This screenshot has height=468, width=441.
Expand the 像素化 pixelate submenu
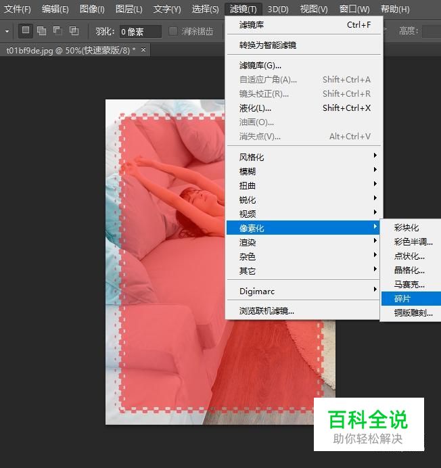pos(303,228)
